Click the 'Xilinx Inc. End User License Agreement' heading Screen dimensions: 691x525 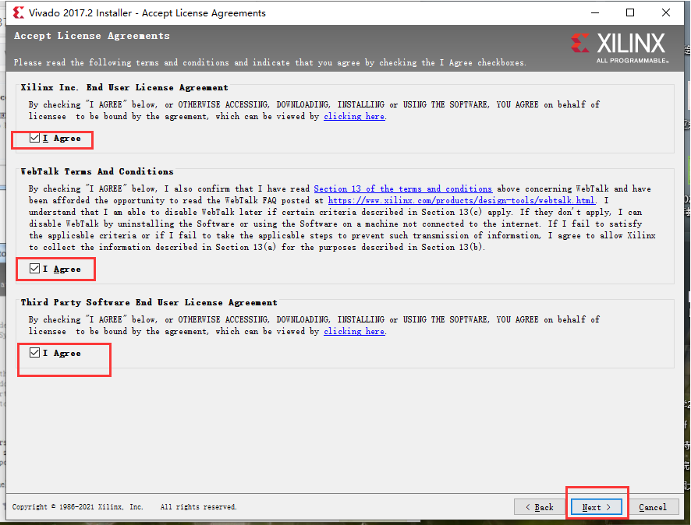[x=124, y=87]
